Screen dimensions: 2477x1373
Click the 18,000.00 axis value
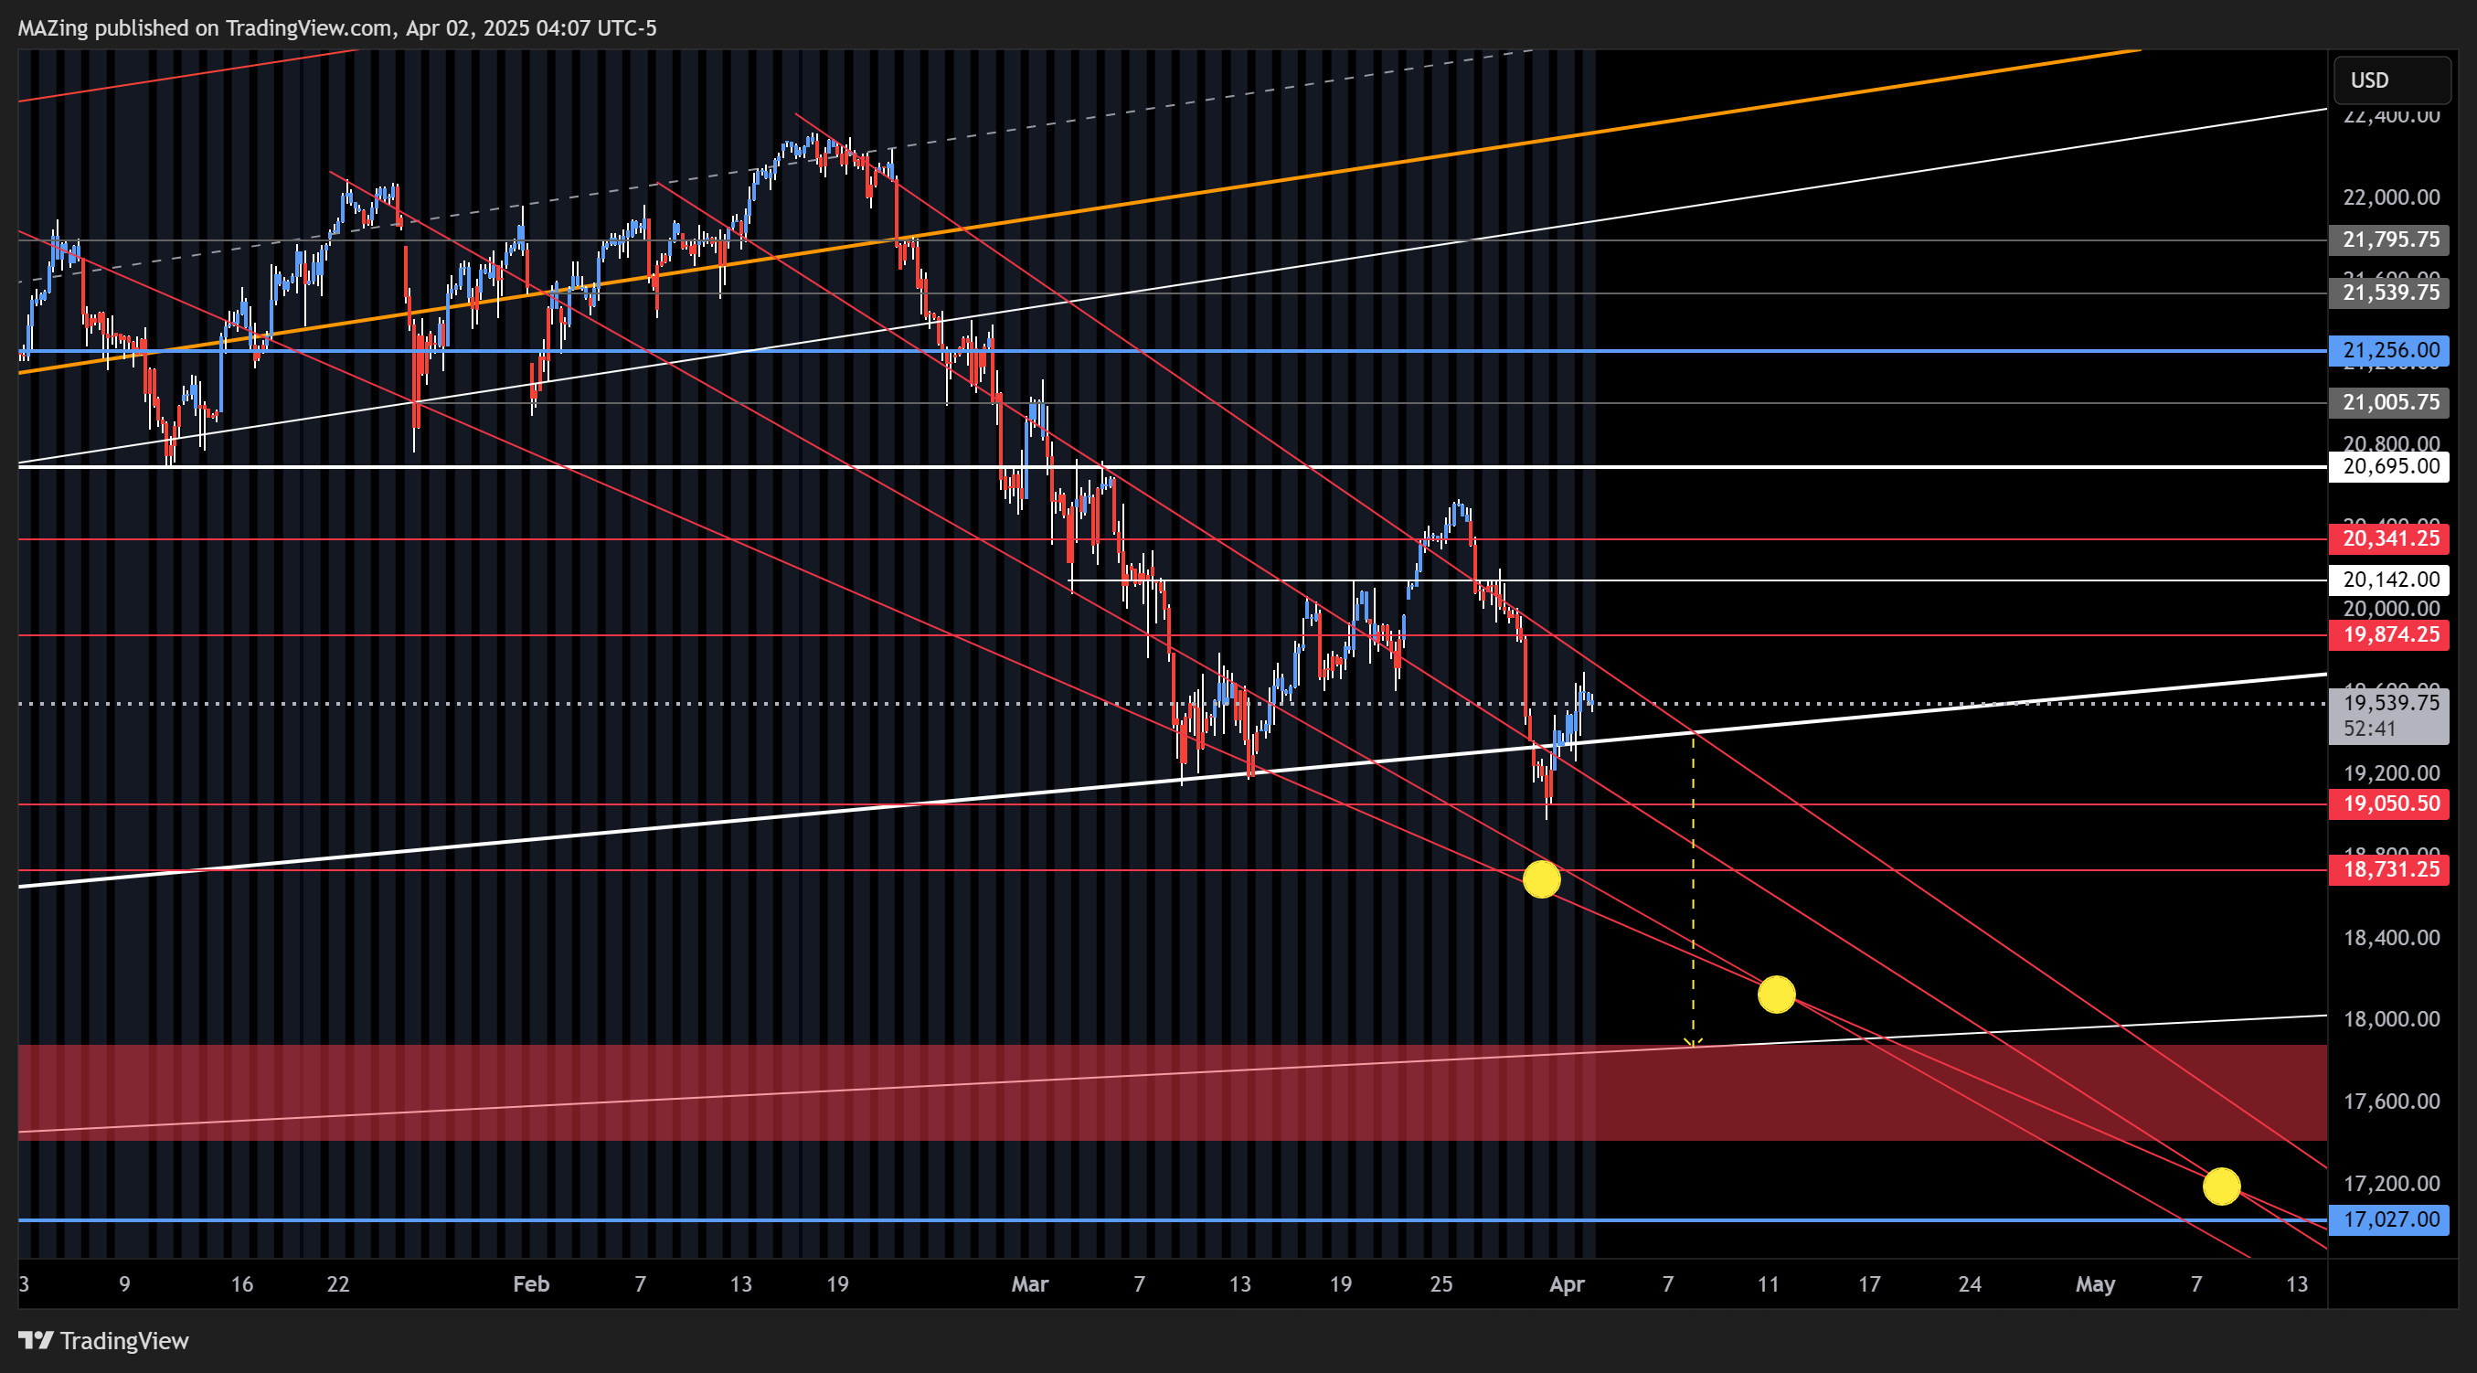(x=2391, y=1019)
